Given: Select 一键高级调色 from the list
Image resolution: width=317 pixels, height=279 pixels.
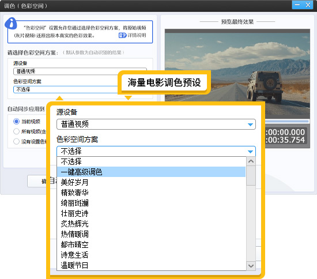Looking at the screenshot, I should click(x=151, y=172).
